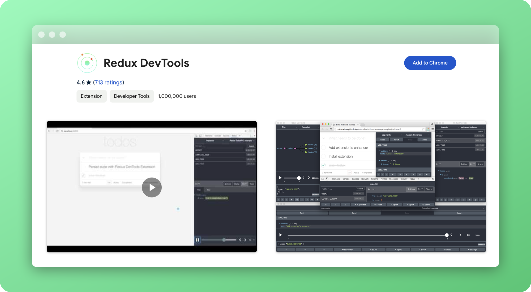Image resolution: width=531 pixels, height=292 pixels.
Task: Switch to the Console tab
Action: pos(346,179)
